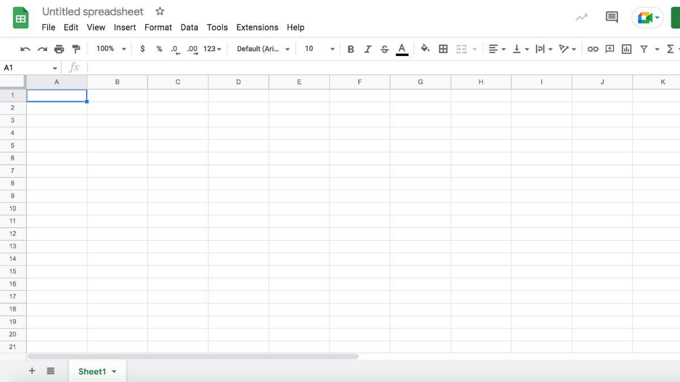
Task: Open the Insert chart icon
Action: 626,49
